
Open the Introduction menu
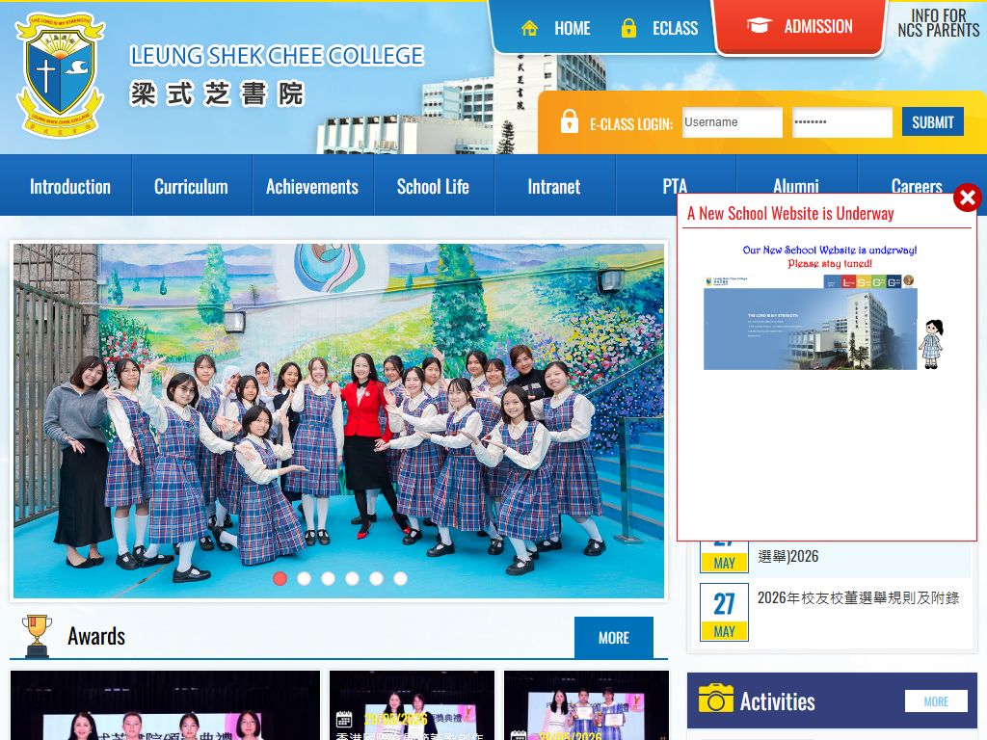coord(69,186)
